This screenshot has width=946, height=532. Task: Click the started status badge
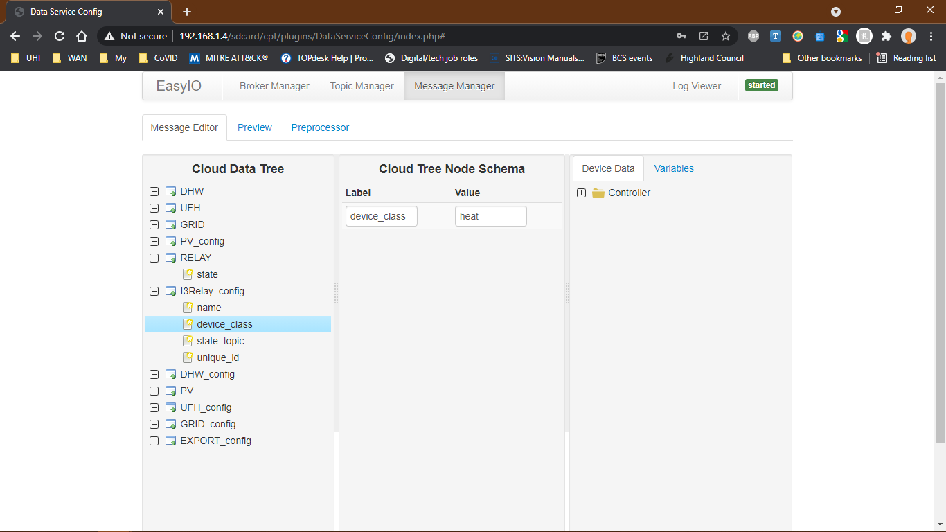coord(761,85)
